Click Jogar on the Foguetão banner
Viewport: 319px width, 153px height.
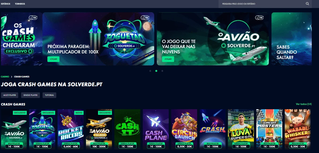[x=54, y=59]
